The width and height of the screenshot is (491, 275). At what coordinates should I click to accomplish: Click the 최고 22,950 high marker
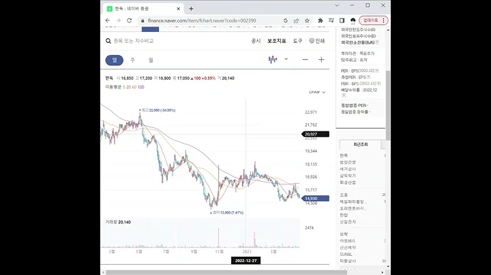pyautogui.click(x=158, y=110)
